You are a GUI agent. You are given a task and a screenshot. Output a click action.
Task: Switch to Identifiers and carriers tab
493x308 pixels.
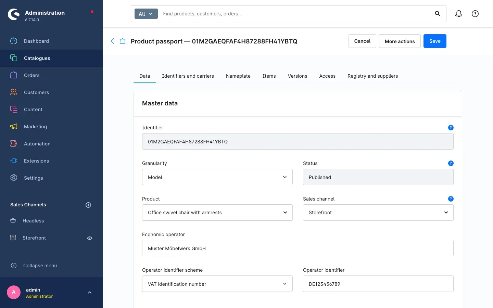(188, 76)
